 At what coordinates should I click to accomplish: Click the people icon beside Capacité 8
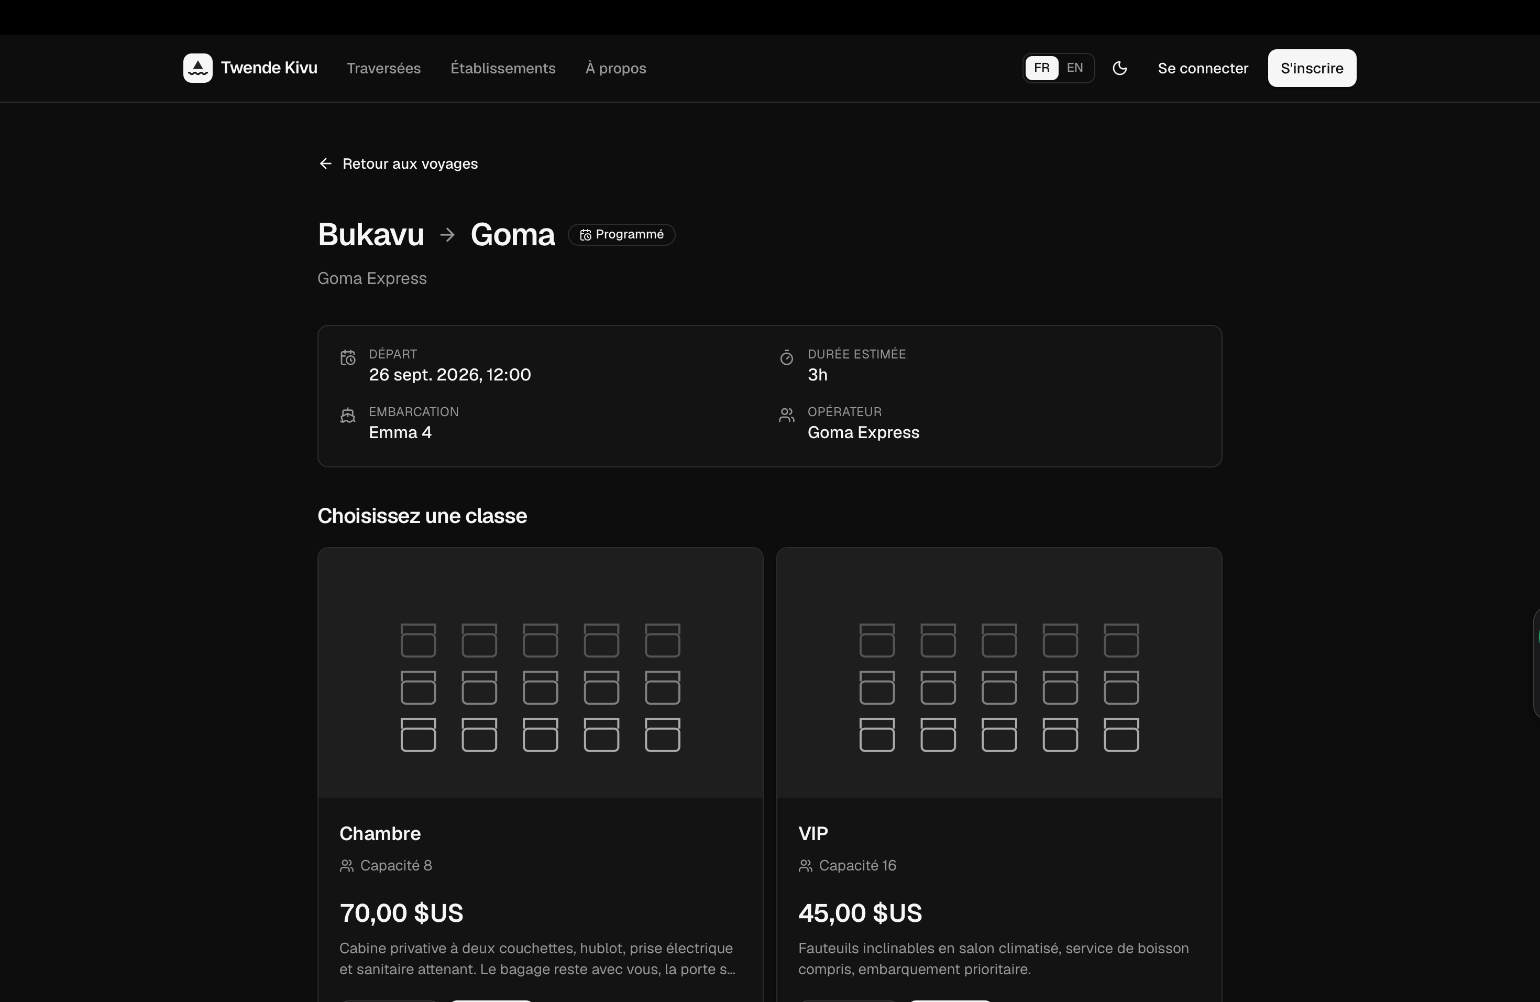(347, 866)
